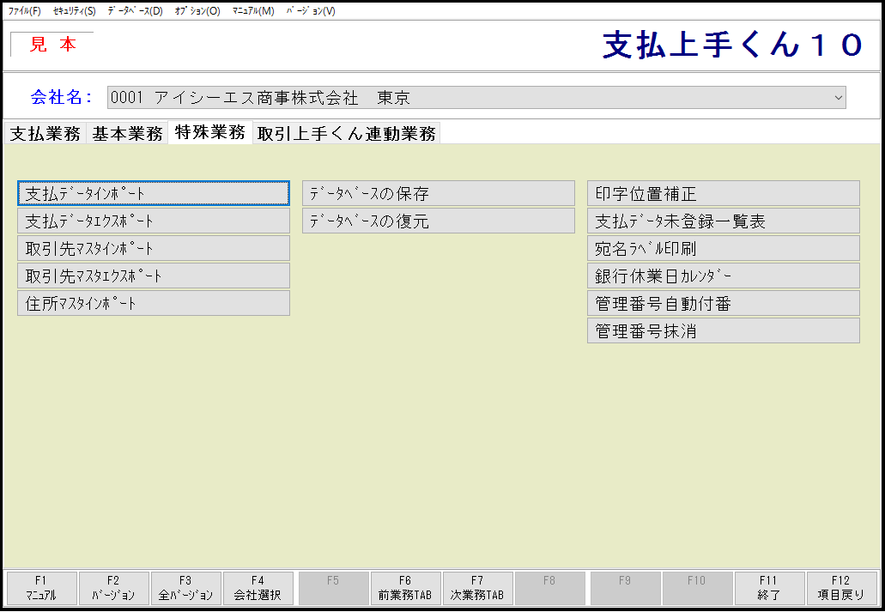
Task: Open the データベース(D) menu
Action: point(135,10)
